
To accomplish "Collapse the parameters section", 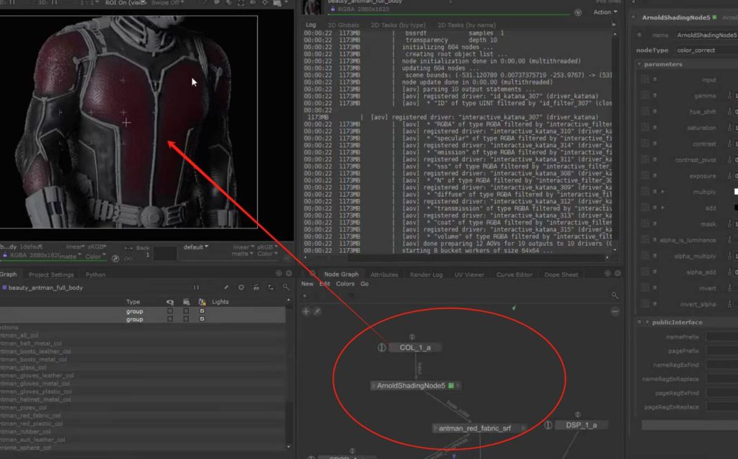I will (640, 64).
